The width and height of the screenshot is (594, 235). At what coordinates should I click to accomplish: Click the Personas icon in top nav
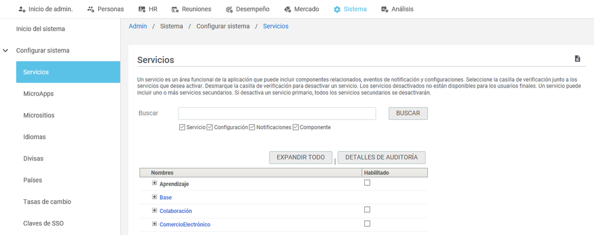[x=90, y=9]
